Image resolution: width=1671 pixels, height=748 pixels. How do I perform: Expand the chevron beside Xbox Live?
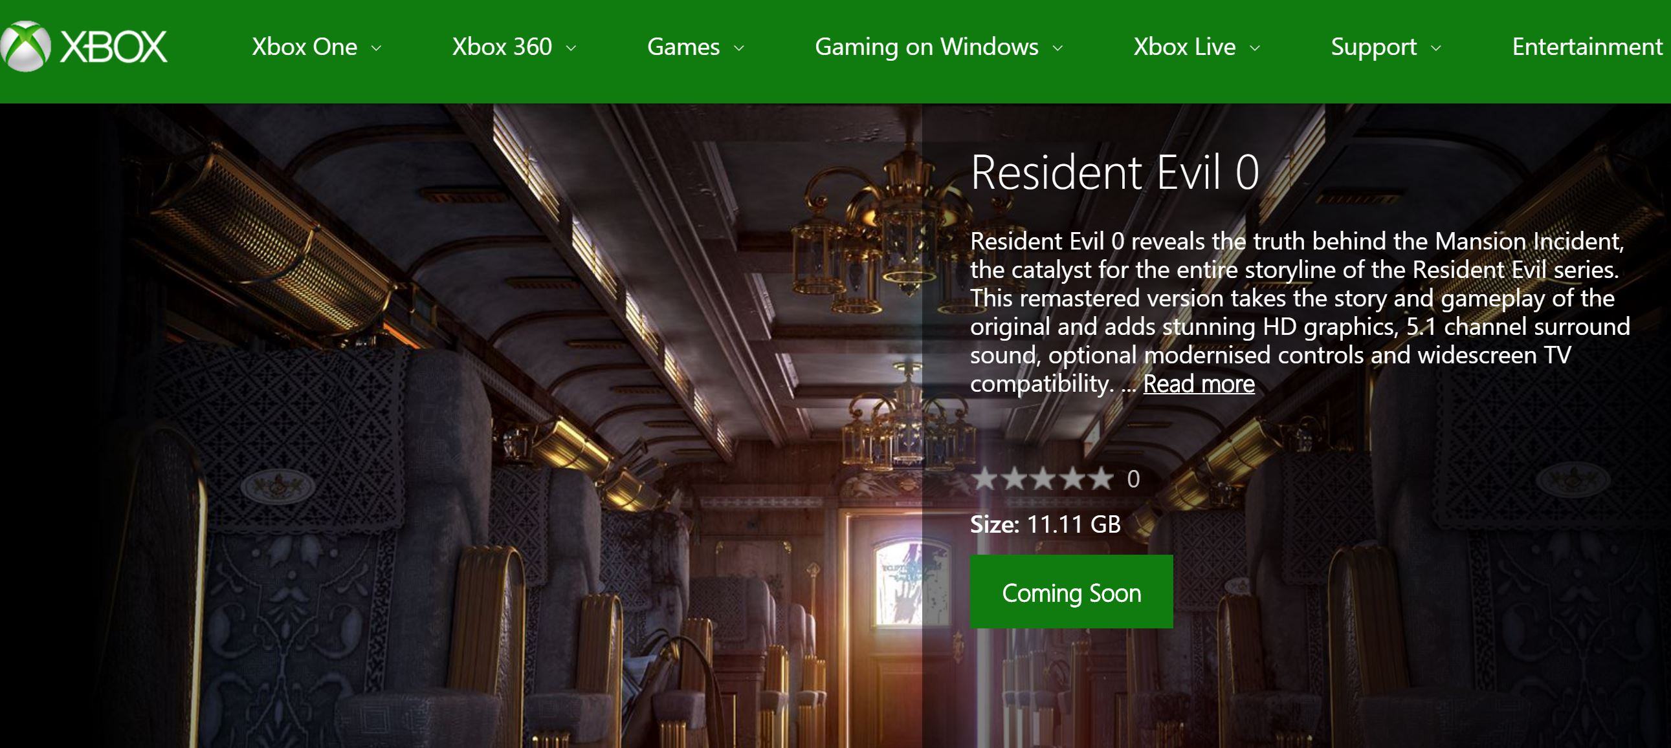tap(1256, 48)
